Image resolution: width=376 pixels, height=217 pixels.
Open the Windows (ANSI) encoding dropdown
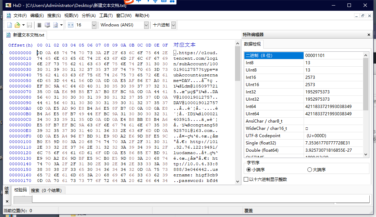point(146,25)
